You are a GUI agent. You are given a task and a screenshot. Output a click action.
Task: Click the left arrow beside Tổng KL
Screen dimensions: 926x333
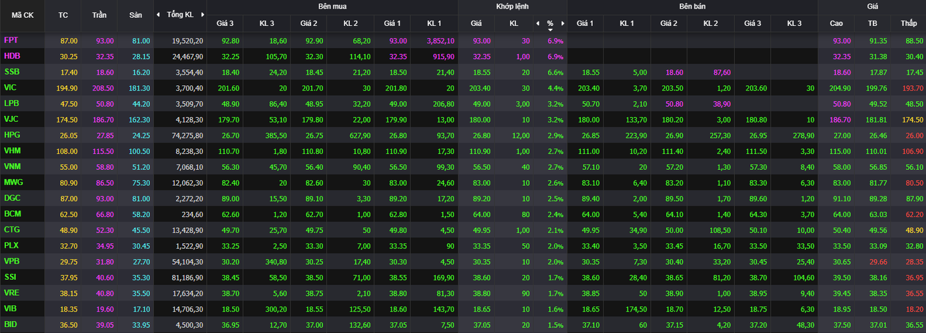tap(158, 15)
